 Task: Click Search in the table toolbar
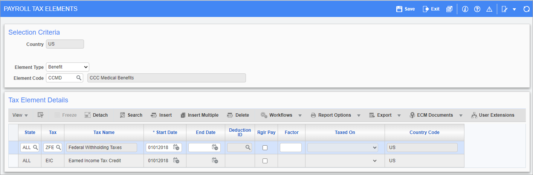tap(131, 115)
